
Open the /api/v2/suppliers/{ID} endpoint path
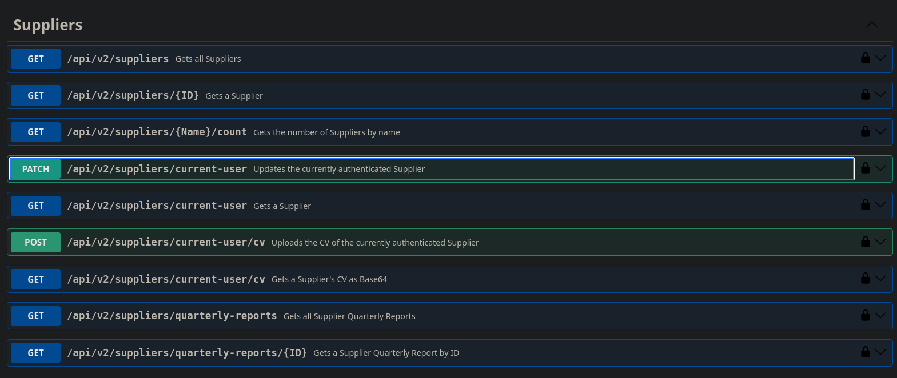(133, 95)
